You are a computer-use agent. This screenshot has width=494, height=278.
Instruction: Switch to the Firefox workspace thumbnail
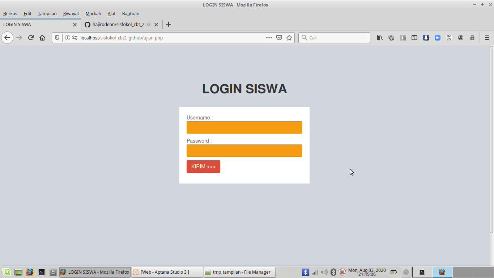click(x=442, y=272)
